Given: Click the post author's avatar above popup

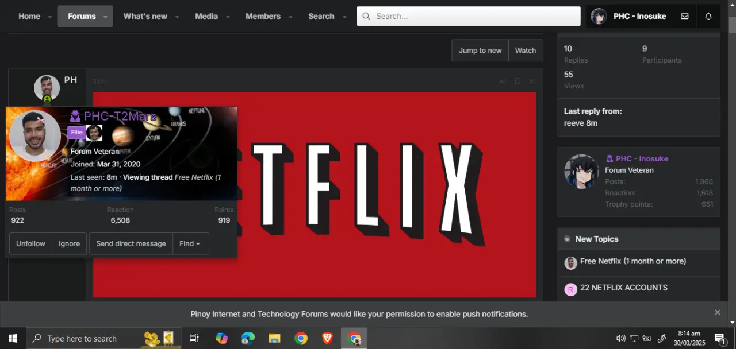Looking at the screenshot, I should pos(47,88).
